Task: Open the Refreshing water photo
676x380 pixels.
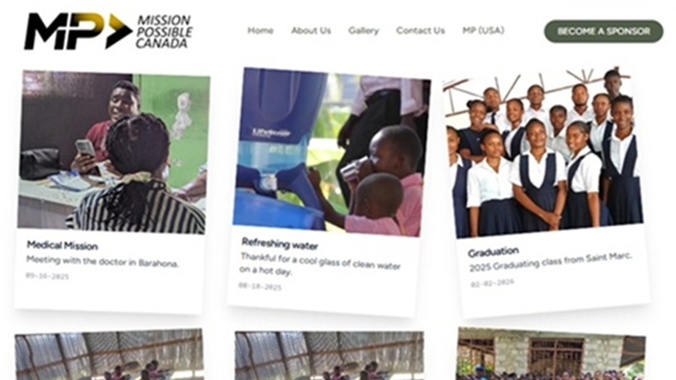Action: coord(331,152)
